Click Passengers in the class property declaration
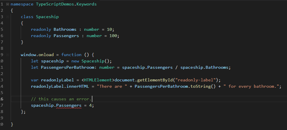The image size is (287, 130). coord(66,36)
